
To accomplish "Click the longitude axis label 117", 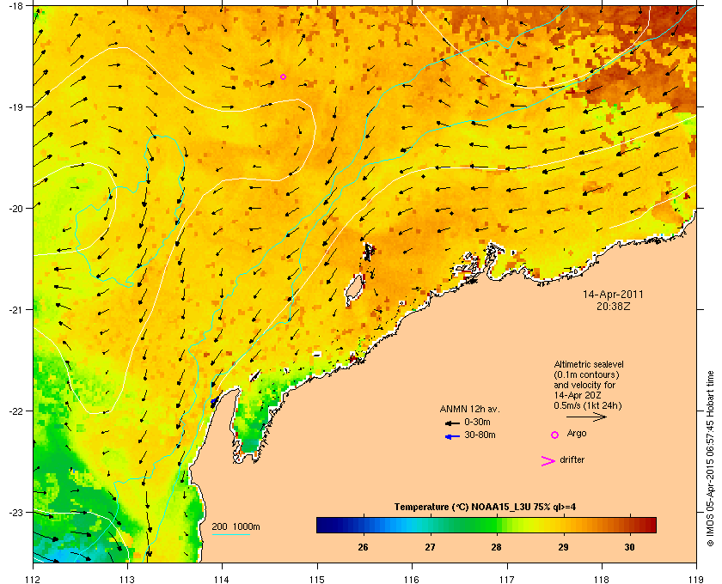I will coord(507,579).
